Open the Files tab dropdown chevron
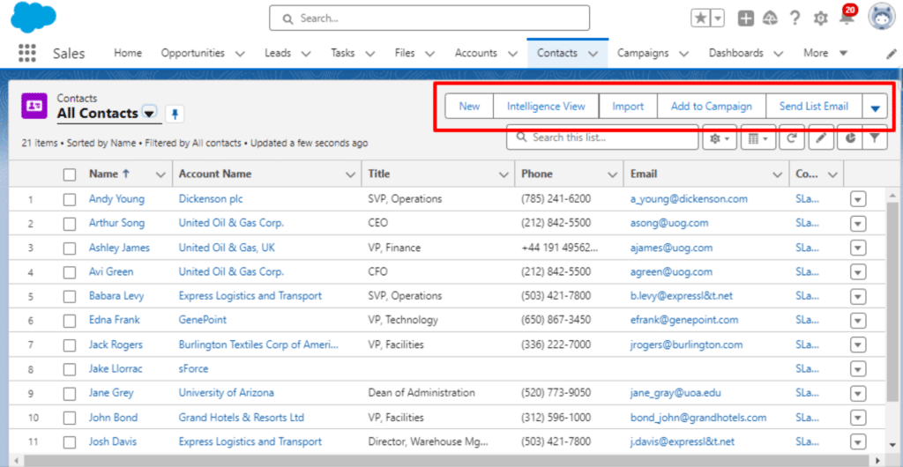Screen dimensions: 903x467 point(430,54)
